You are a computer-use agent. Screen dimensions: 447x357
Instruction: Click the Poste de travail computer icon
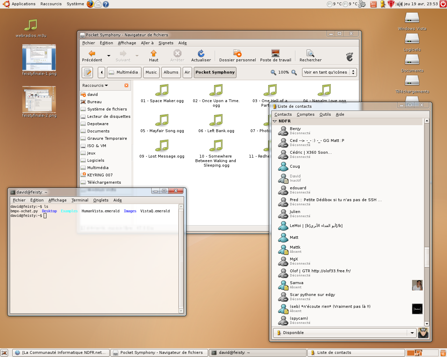pyautogui.click(x=275, y=53)
